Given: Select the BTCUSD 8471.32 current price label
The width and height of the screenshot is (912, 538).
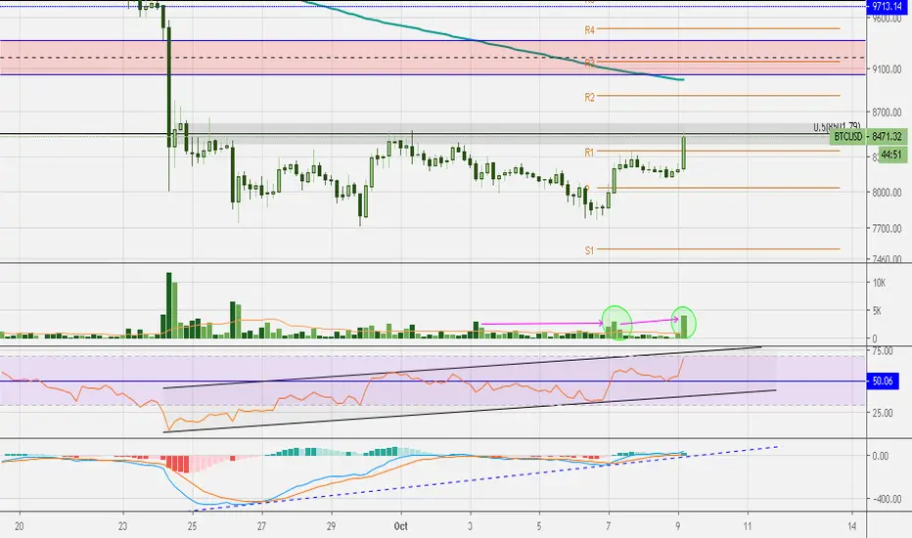Looking at the screenshot, I should [x=868, y=136].
